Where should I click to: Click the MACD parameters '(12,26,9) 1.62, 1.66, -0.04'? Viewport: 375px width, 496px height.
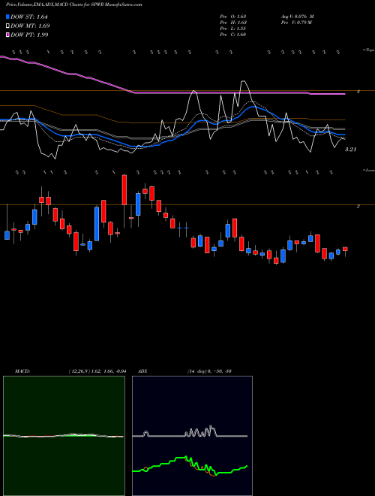point(97,371)
